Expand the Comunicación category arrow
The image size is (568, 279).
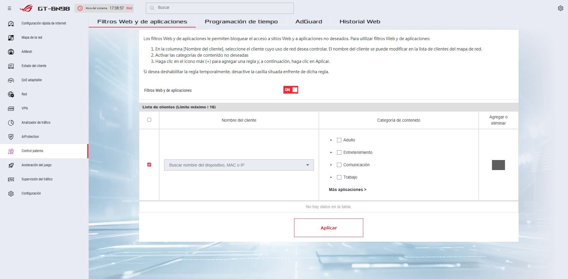point(331,165)
